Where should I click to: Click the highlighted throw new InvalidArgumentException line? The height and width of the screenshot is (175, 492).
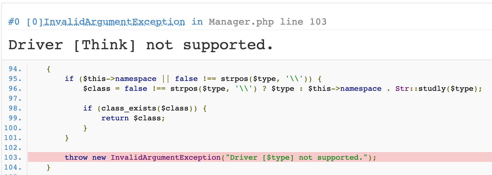coord(220,157)
